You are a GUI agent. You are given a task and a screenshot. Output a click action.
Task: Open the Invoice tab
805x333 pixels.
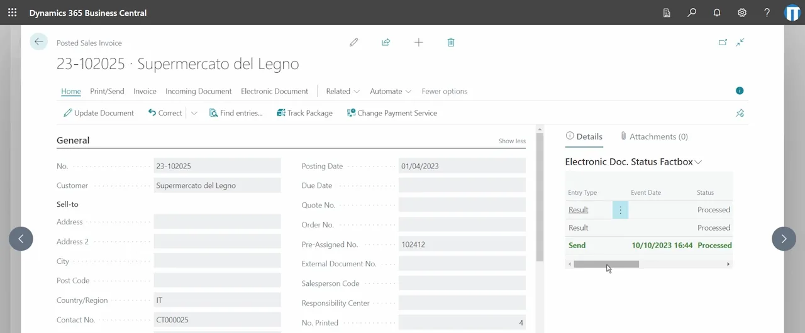145,91
